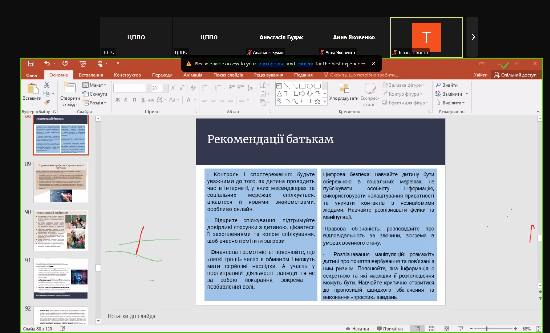Click the Спільний доступ share button
The height and width of the screenshot is (333, 550).
pyautogui.click(x=515, y=75)
